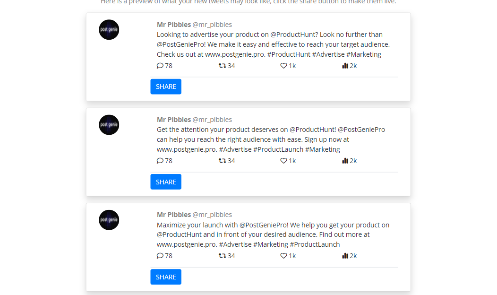Viewport: 497px width, 295px height.
Task: Open the views chart icon on the third tweet
Action: point(345,256)
